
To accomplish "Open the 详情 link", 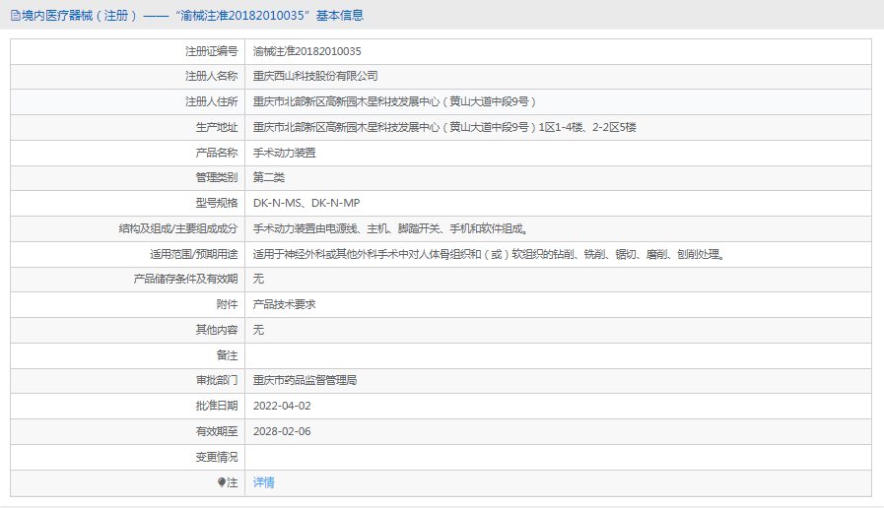I will pyautogui.click(x=264, y=482).
